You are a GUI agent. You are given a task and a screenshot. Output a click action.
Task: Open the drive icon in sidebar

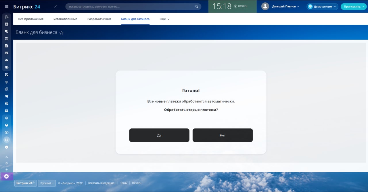(7, 53)
